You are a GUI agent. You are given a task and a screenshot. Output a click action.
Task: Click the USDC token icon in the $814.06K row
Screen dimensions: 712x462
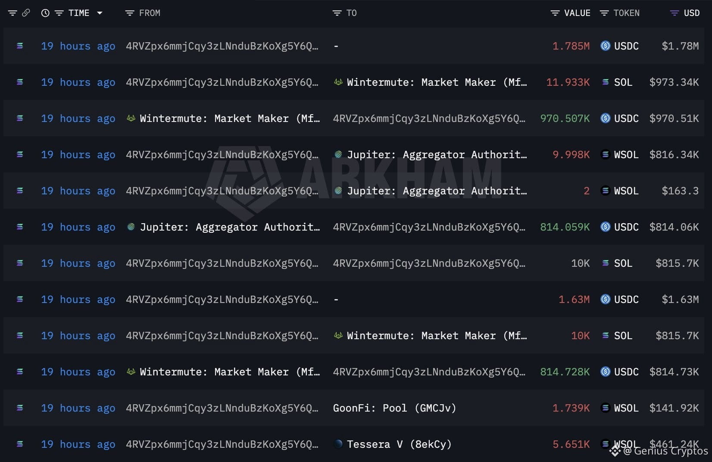click(606, 227)
